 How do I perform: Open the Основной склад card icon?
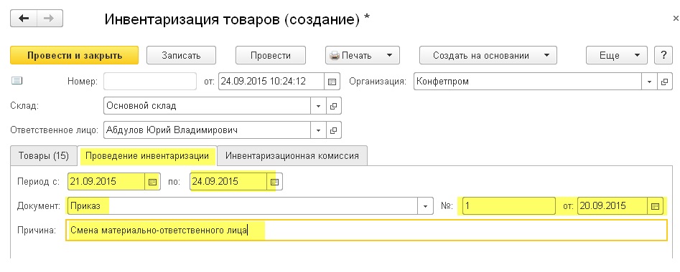coord(333,106)
